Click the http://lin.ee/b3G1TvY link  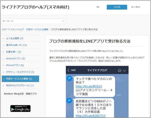pos(91,115)
